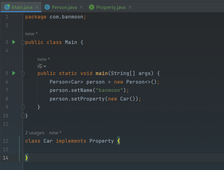Collapse the main method fold marker
This screenshot has width=224, height=170.
pos(23,74)
